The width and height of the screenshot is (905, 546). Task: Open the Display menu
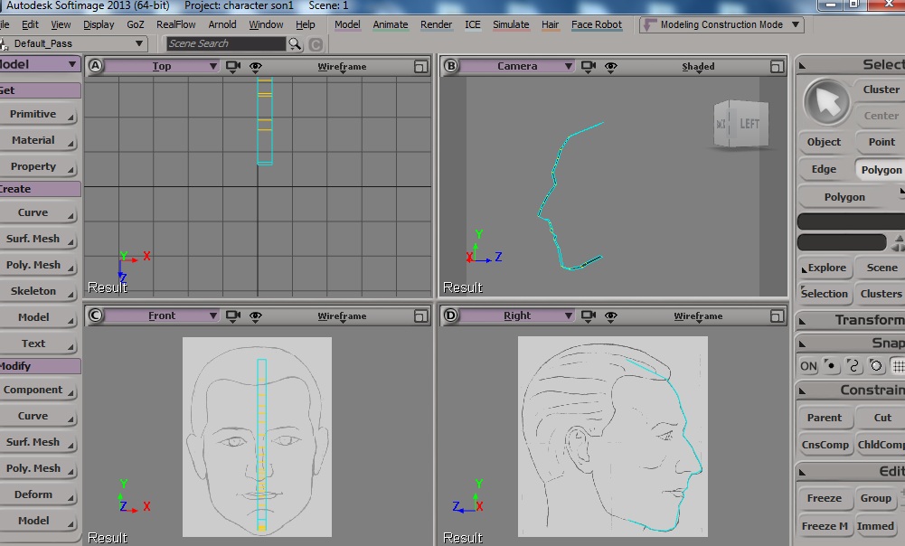click(x=99, y=24)
